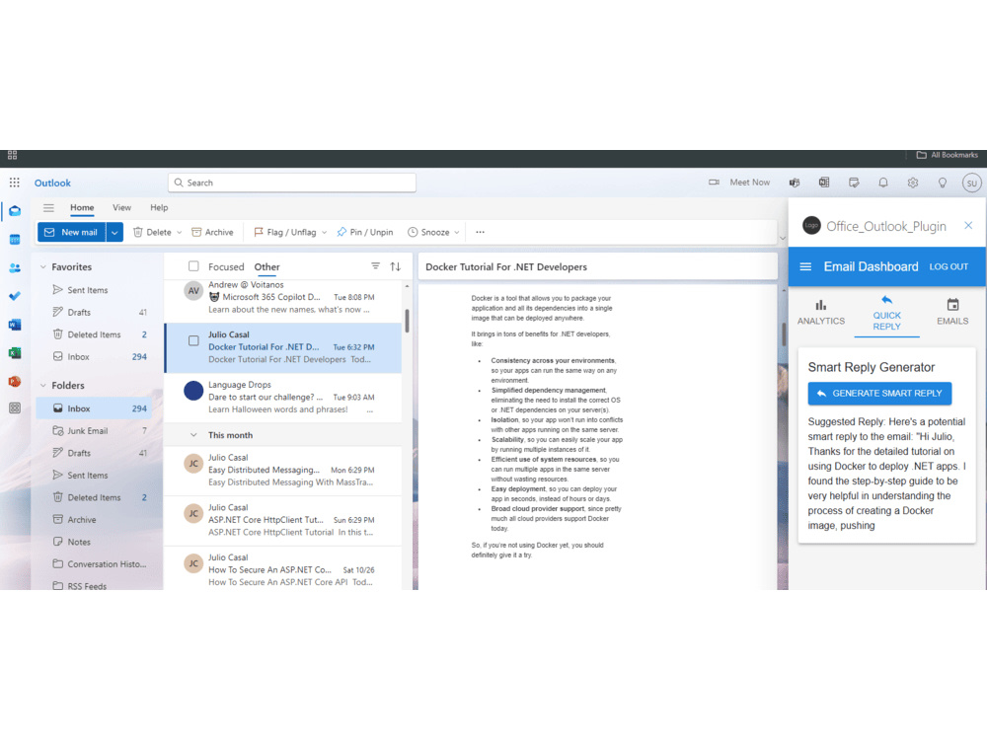Switch to the View ribbon tab
The height and width of the screenshot is (740, 987).
pyautogui.click(x=122, y=207)
